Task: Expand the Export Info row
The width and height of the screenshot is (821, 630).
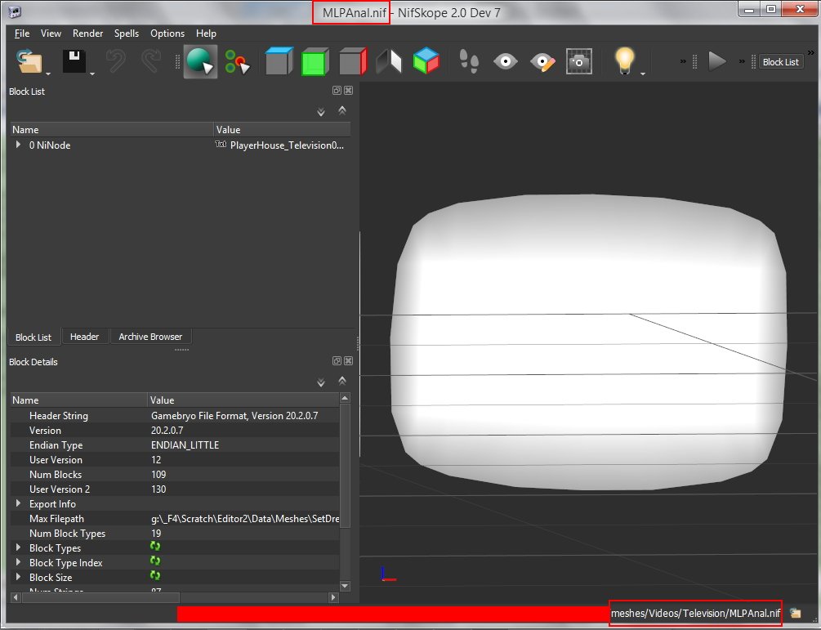Action: pos(19,504)
